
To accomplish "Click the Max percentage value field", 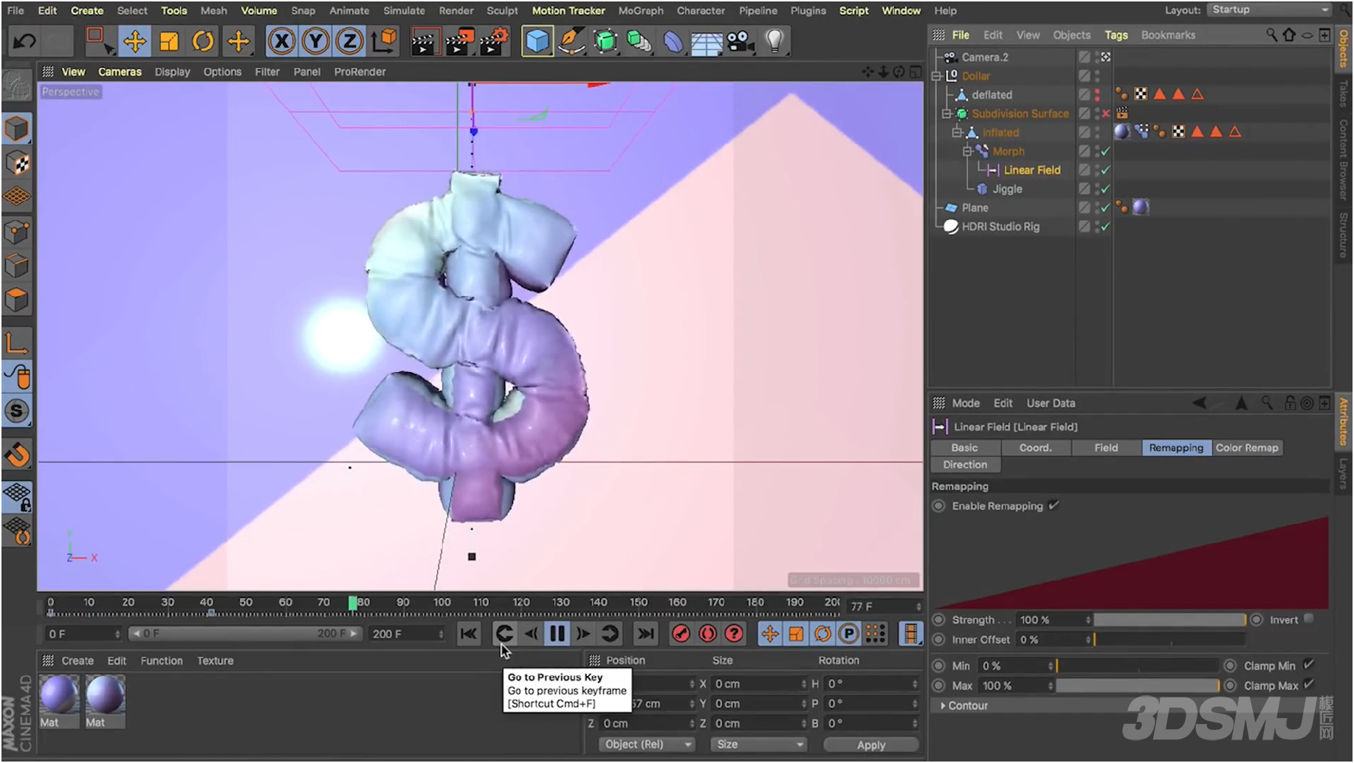I will pyautogui.click(x=1016, y=686).
